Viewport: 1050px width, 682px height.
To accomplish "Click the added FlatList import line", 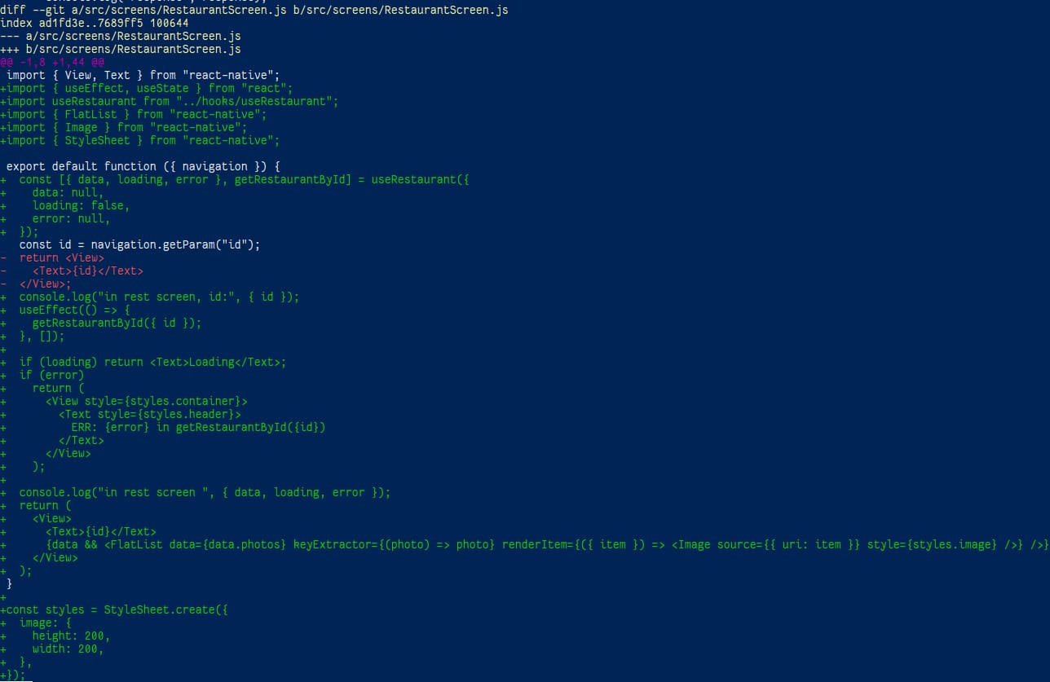I will coord(134,114).
